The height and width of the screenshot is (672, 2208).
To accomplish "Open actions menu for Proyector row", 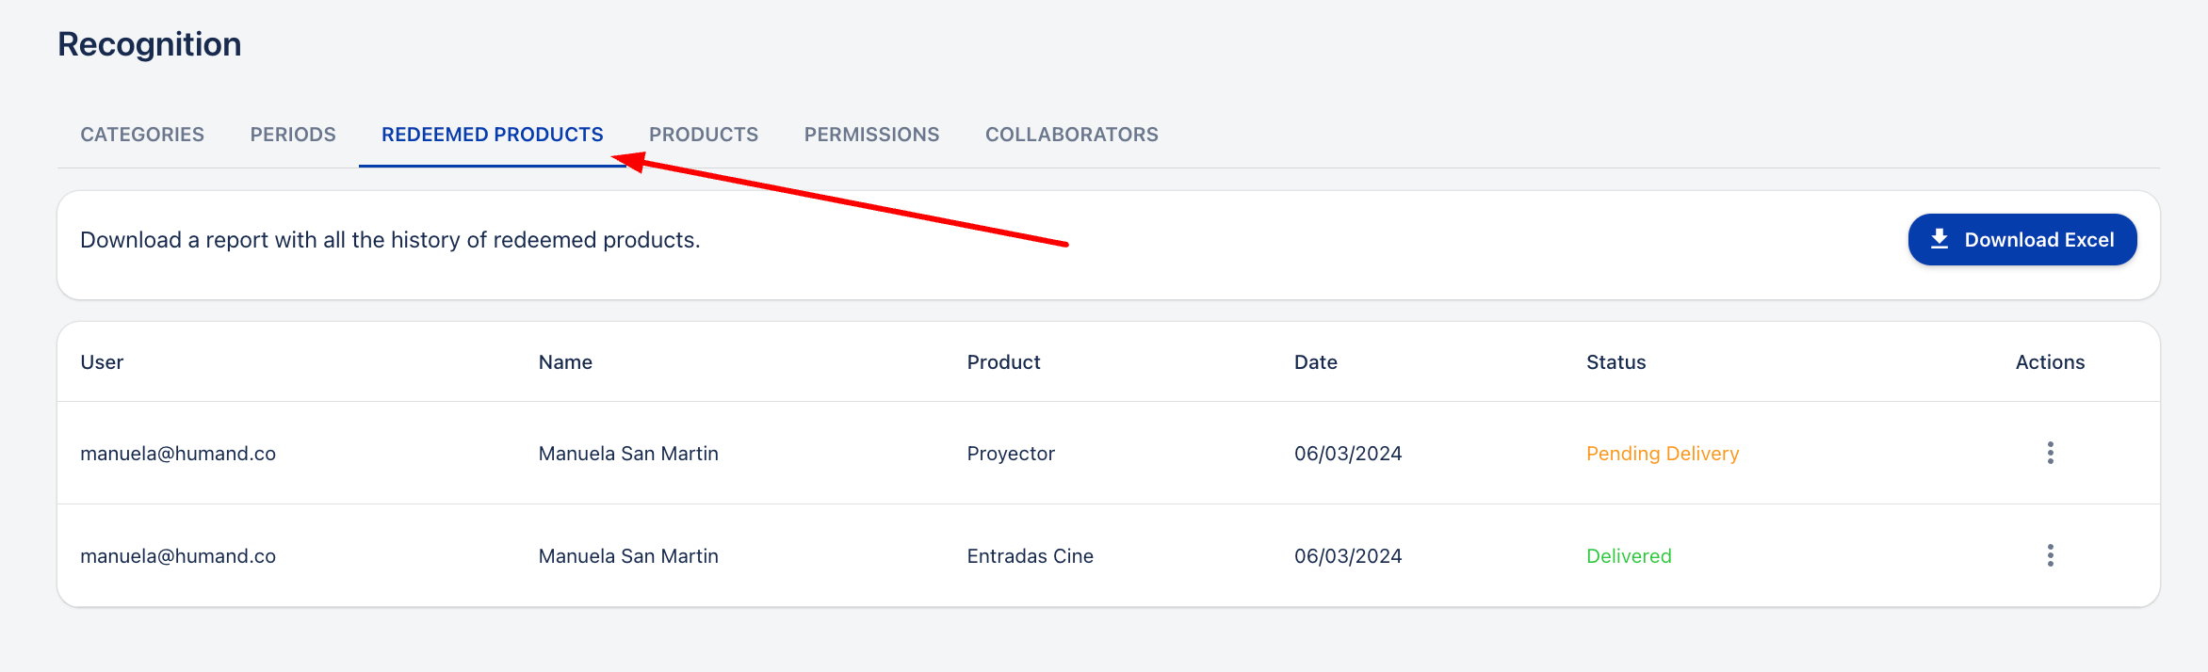I will pos(2050,453).
